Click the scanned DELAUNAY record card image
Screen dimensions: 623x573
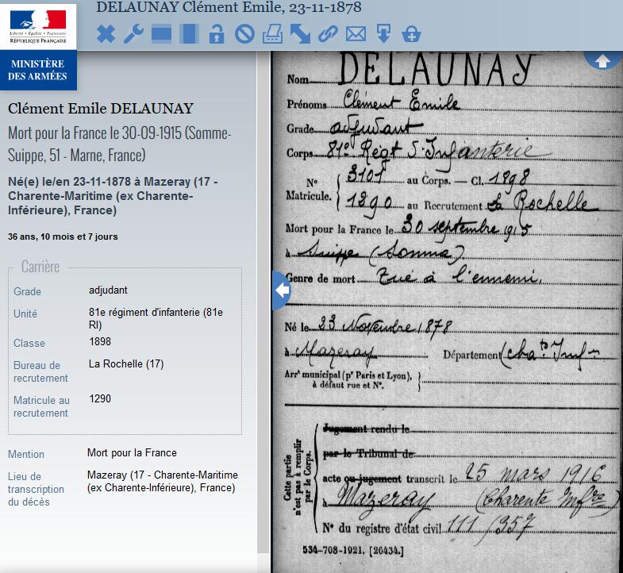click(447, 312)
